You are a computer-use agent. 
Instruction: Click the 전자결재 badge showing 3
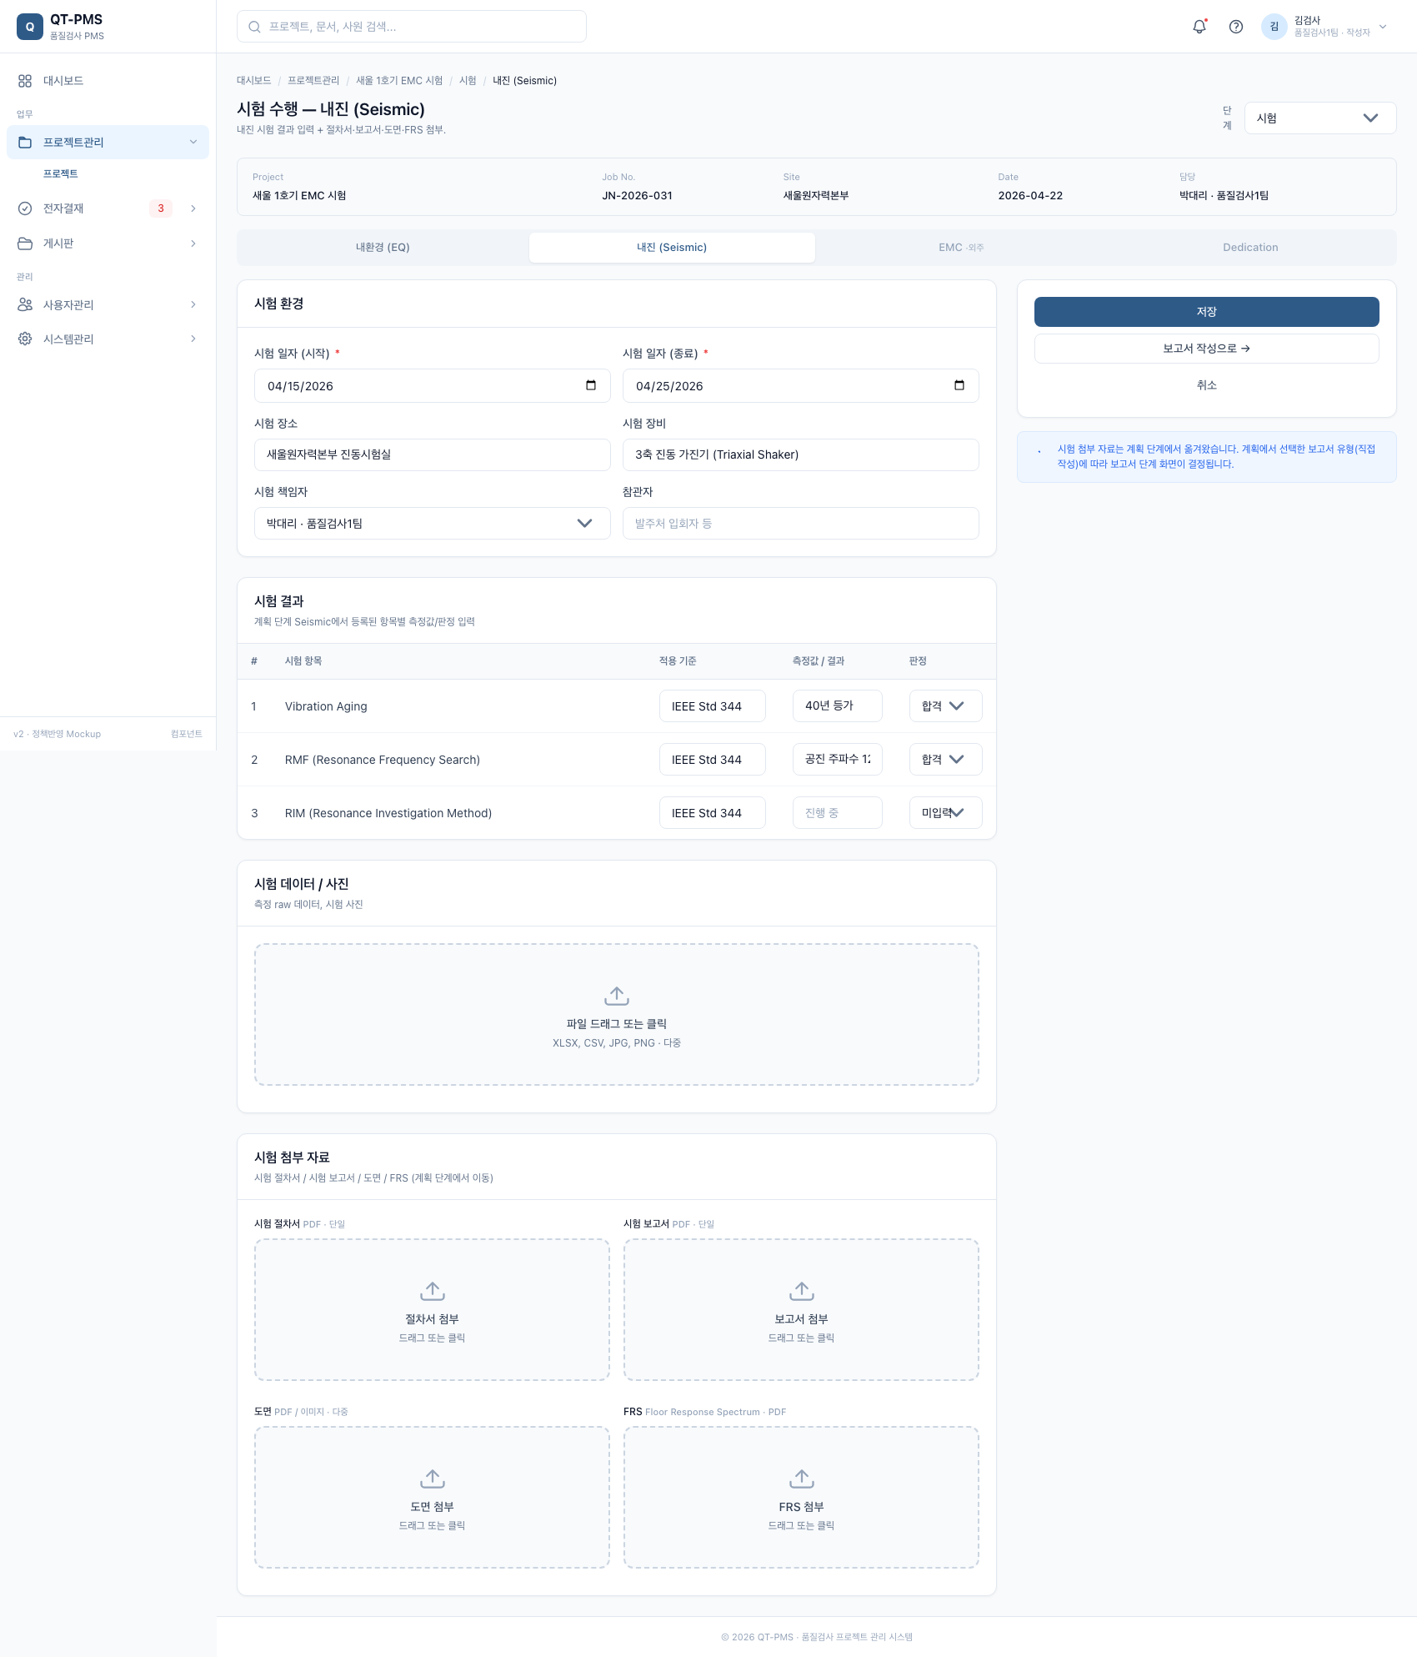[x=161, y=208]
